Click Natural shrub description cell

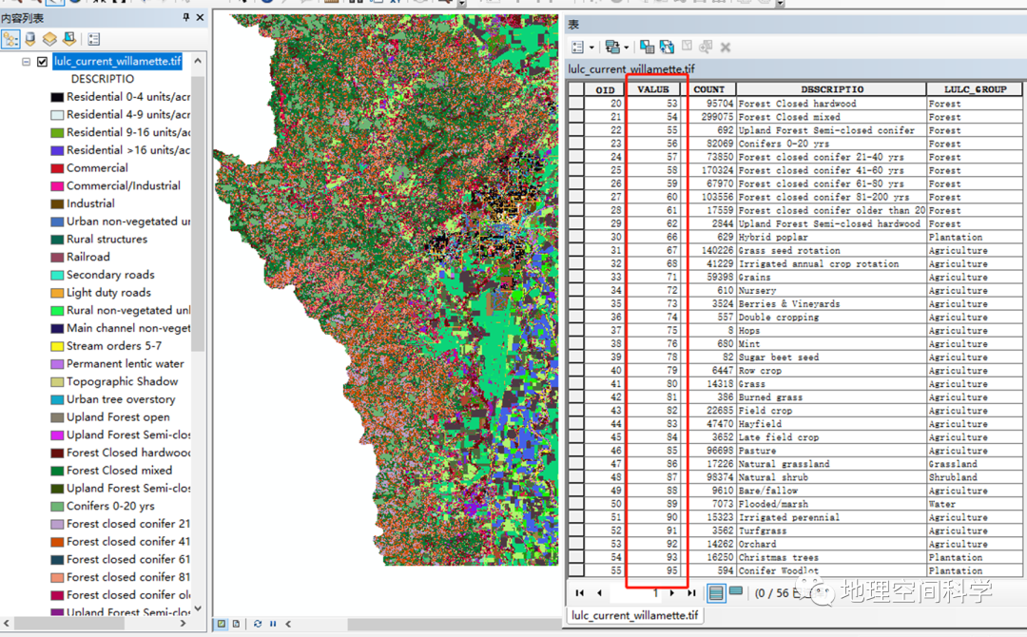click(x=832, y=477)
